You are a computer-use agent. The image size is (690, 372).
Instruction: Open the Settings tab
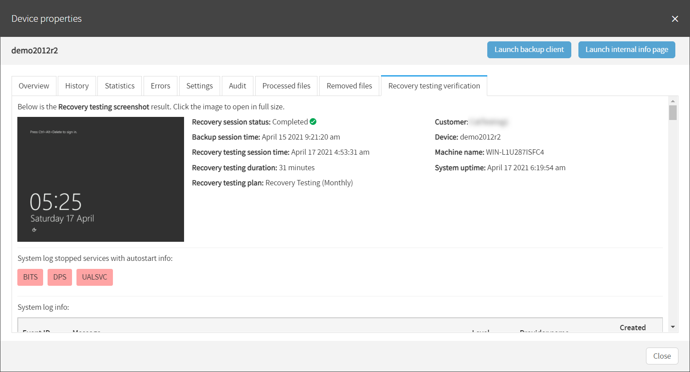click(199, 86)
